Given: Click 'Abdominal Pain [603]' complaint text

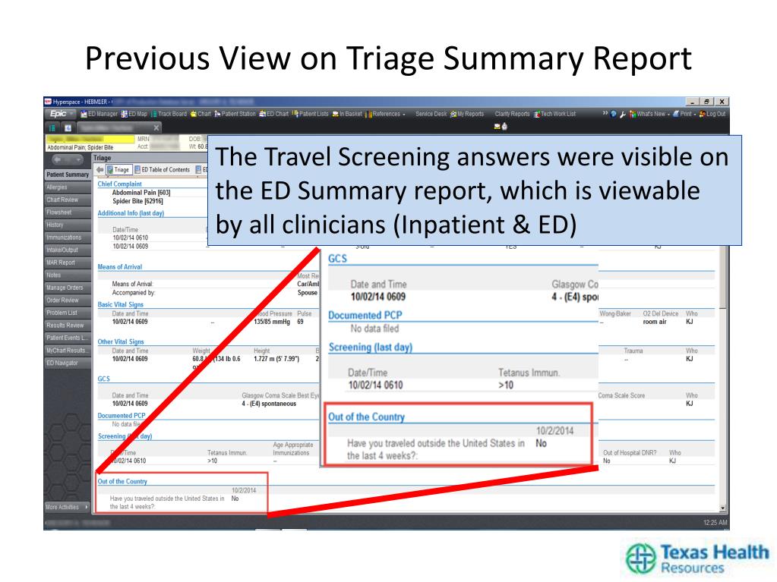Looking at the screenshot, I should click(x=141, y=193).
